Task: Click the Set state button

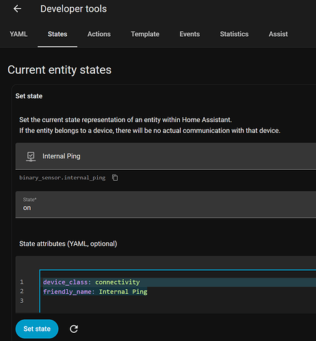Action: [x=37, y=329]
